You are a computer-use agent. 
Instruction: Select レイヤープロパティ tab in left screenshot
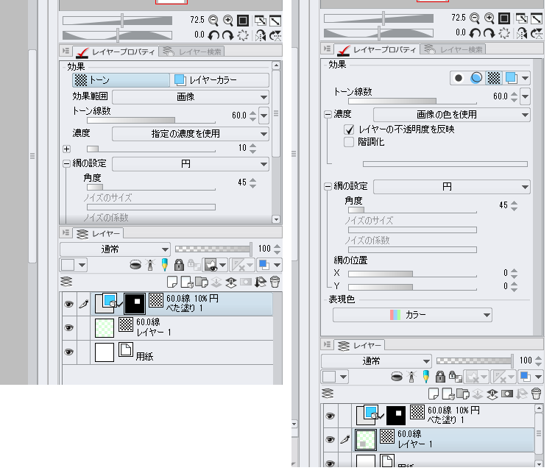[116, 51]
